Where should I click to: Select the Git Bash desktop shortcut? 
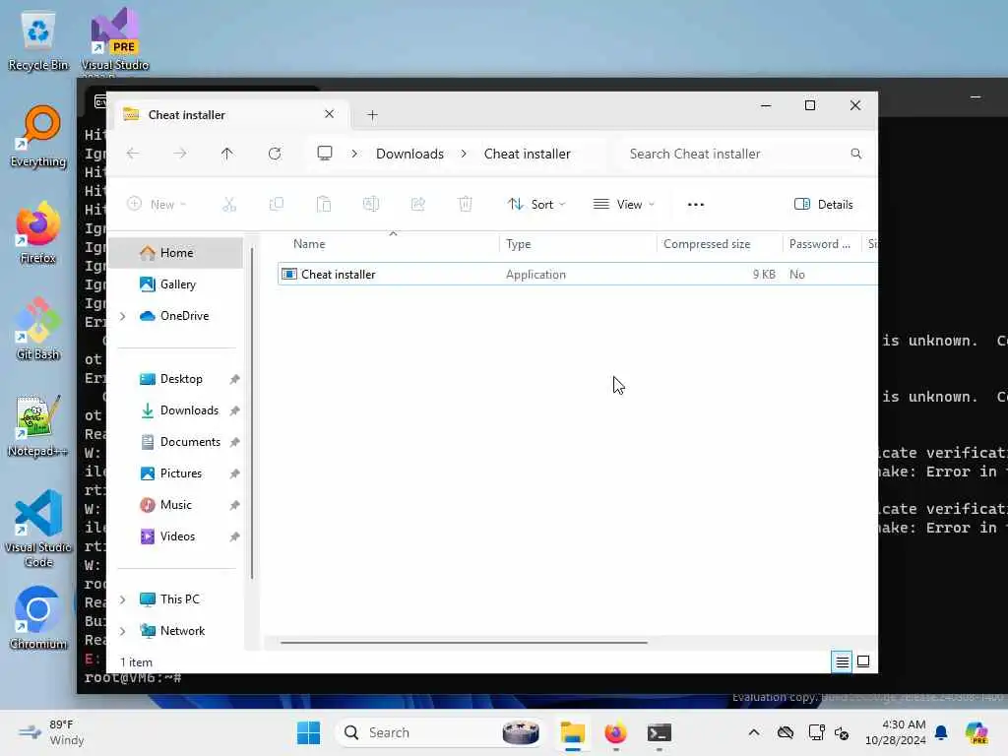pyautogui.click(x=38, y=329)
